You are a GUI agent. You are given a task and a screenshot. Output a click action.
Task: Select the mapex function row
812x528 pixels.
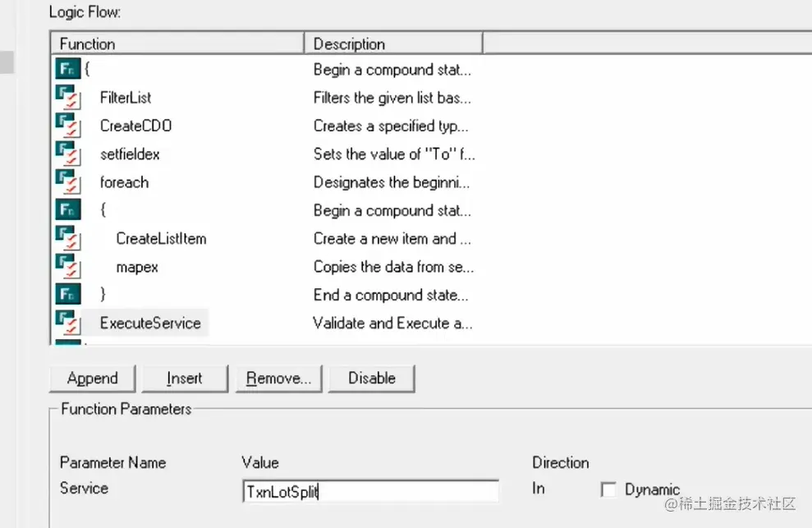[137, 267]
